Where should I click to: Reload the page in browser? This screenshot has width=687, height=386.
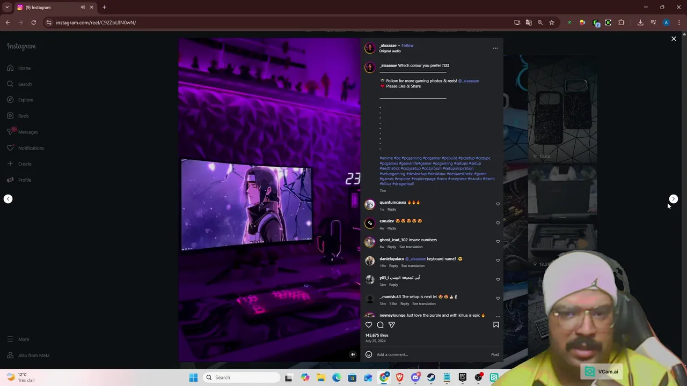coord(33,23)
